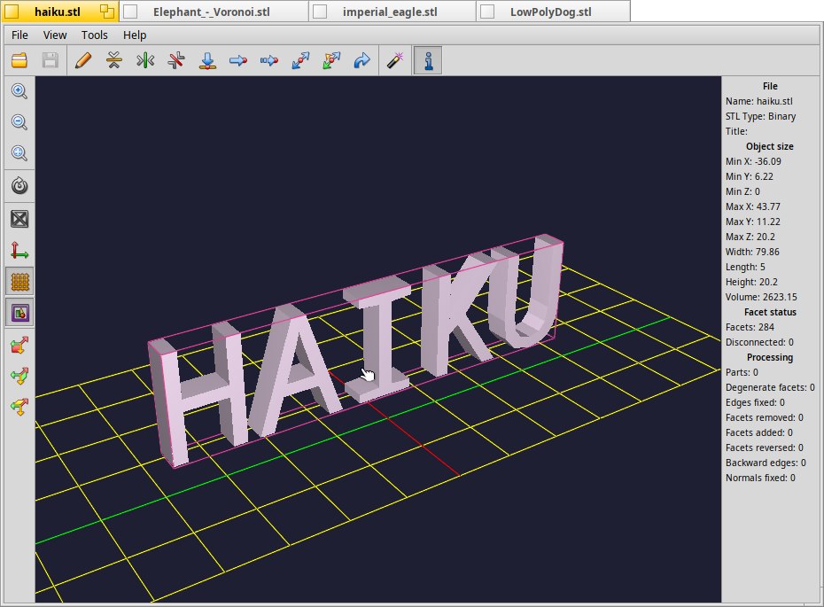The image size is (824, 607).
Task: Open the File menu
Action: click(x=19, y=35)
